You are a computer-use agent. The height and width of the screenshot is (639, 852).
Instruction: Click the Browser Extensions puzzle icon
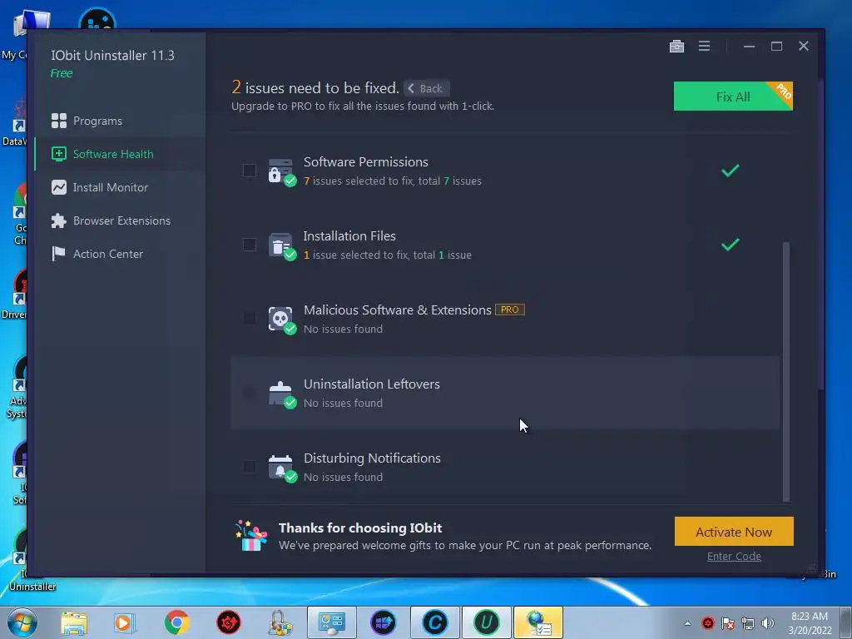(59, 220)
